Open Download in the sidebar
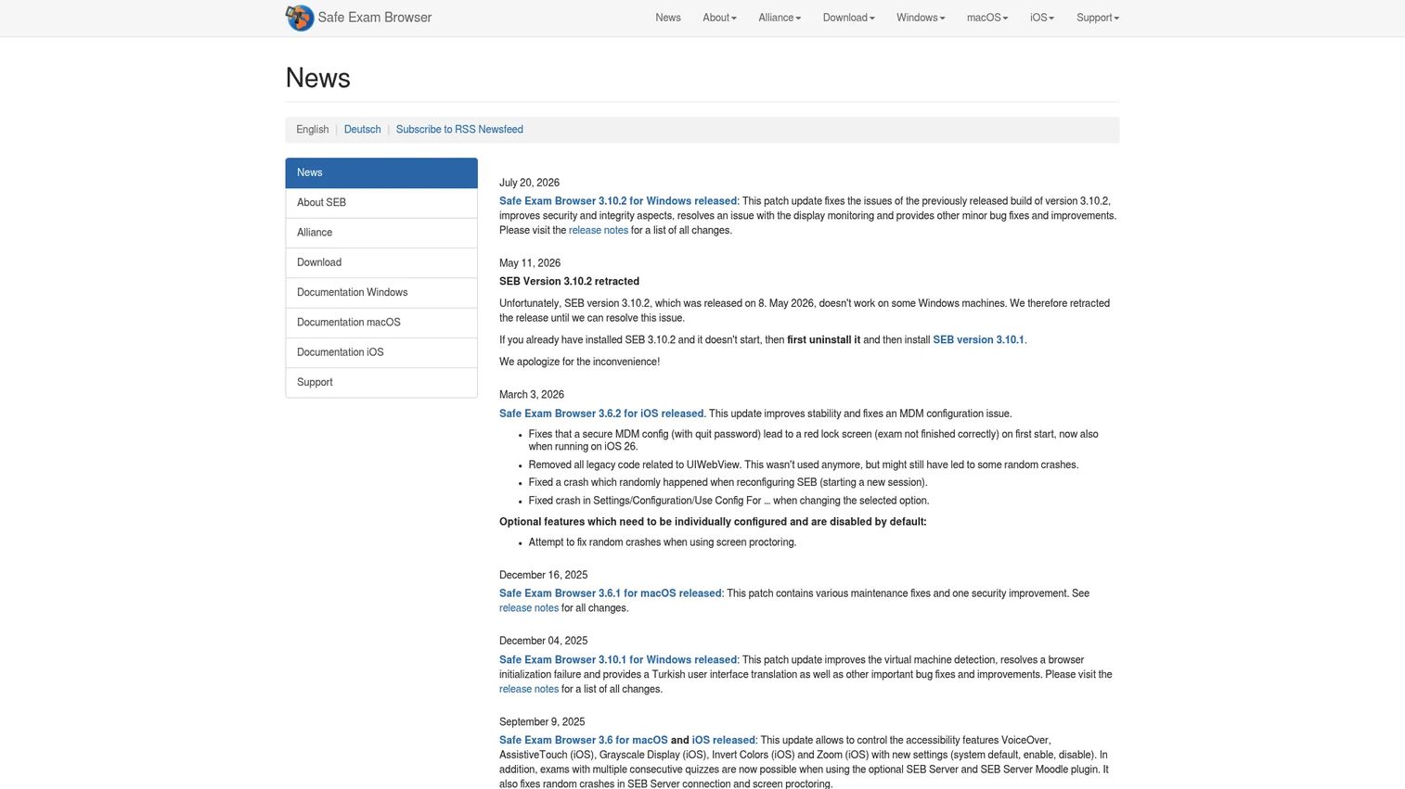The height and width of the screenshot is (789, 1405). click(381, 262)
